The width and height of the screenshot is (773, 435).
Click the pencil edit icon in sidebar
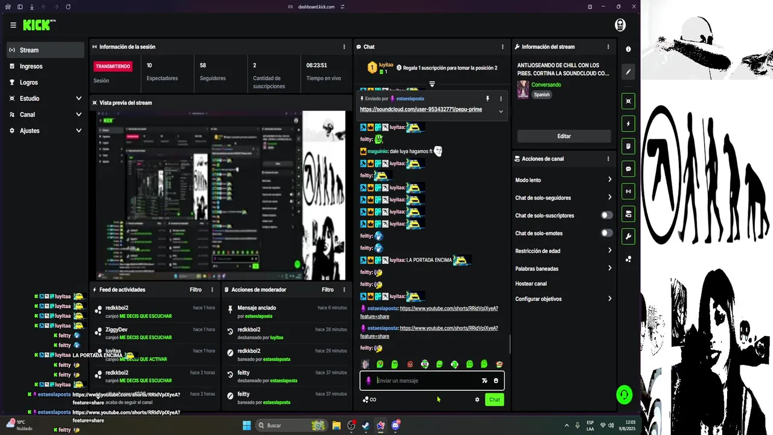(628, 72)
